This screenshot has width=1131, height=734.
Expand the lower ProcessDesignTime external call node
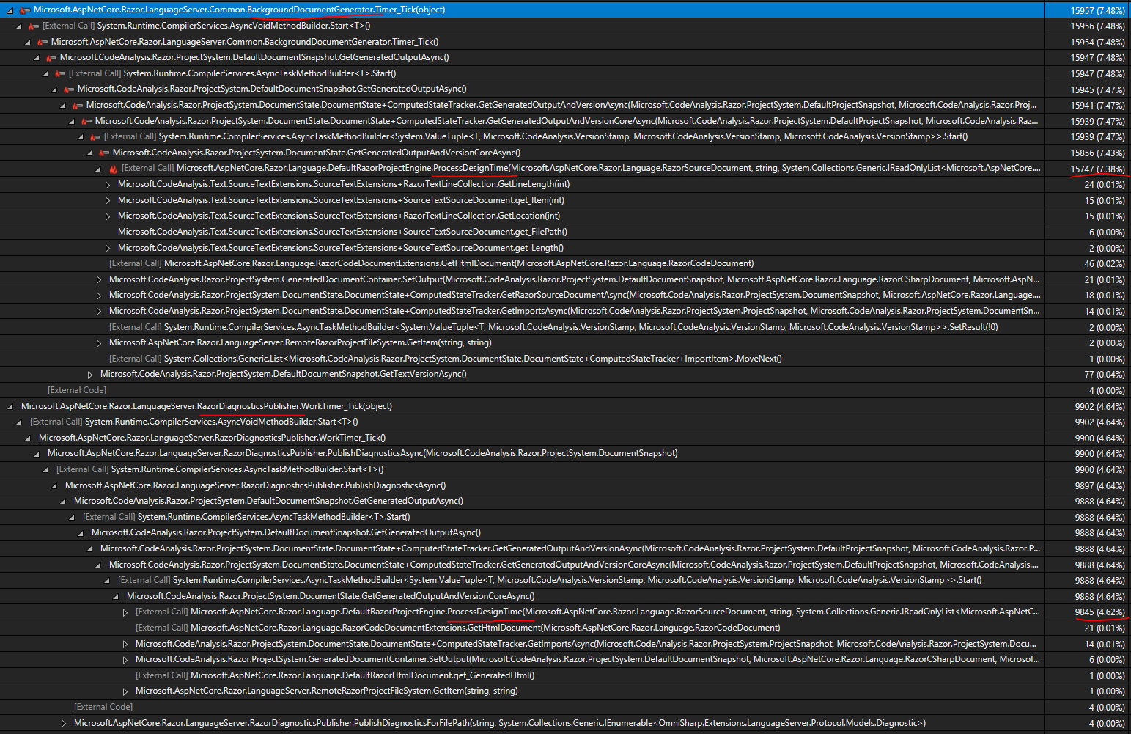[x=125, y=611]
